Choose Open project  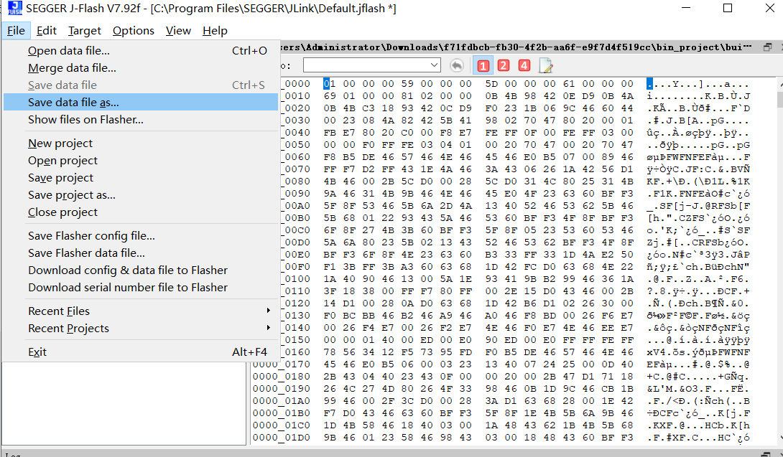tap(140, 161)
